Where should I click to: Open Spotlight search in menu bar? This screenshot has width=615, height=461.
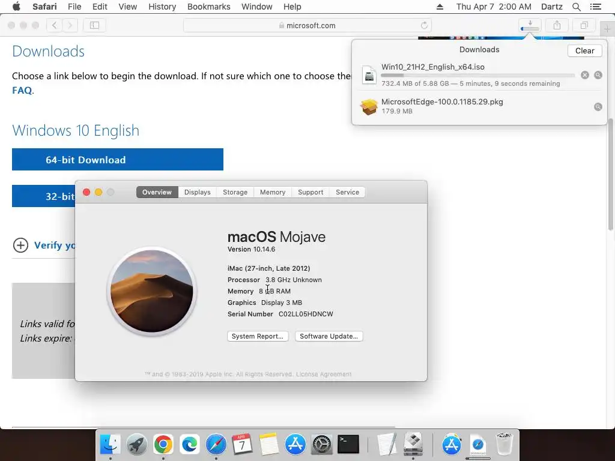point(577,7)
